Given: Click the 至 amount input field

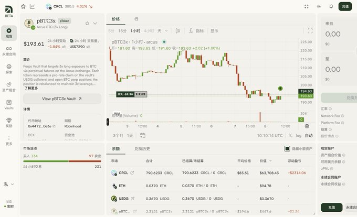Looking at the screenshot, I should tap(339, 69).
